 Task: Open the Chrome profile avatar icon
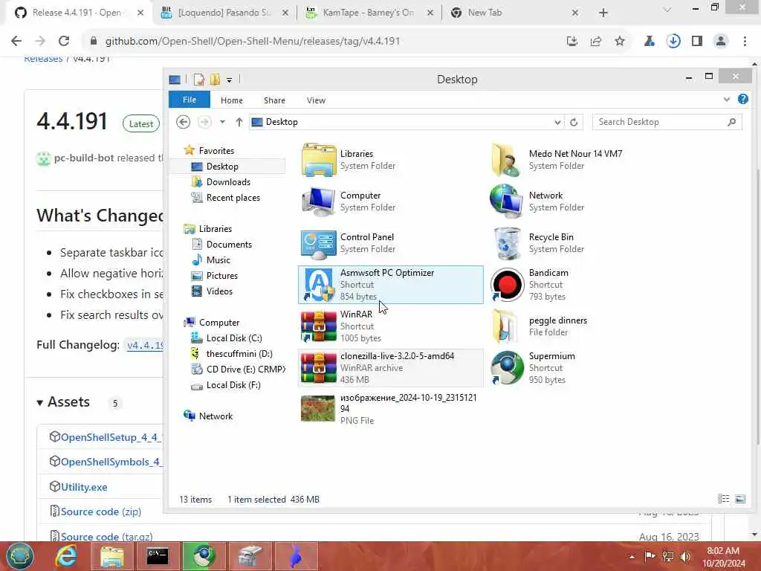(x=721, y=42)
